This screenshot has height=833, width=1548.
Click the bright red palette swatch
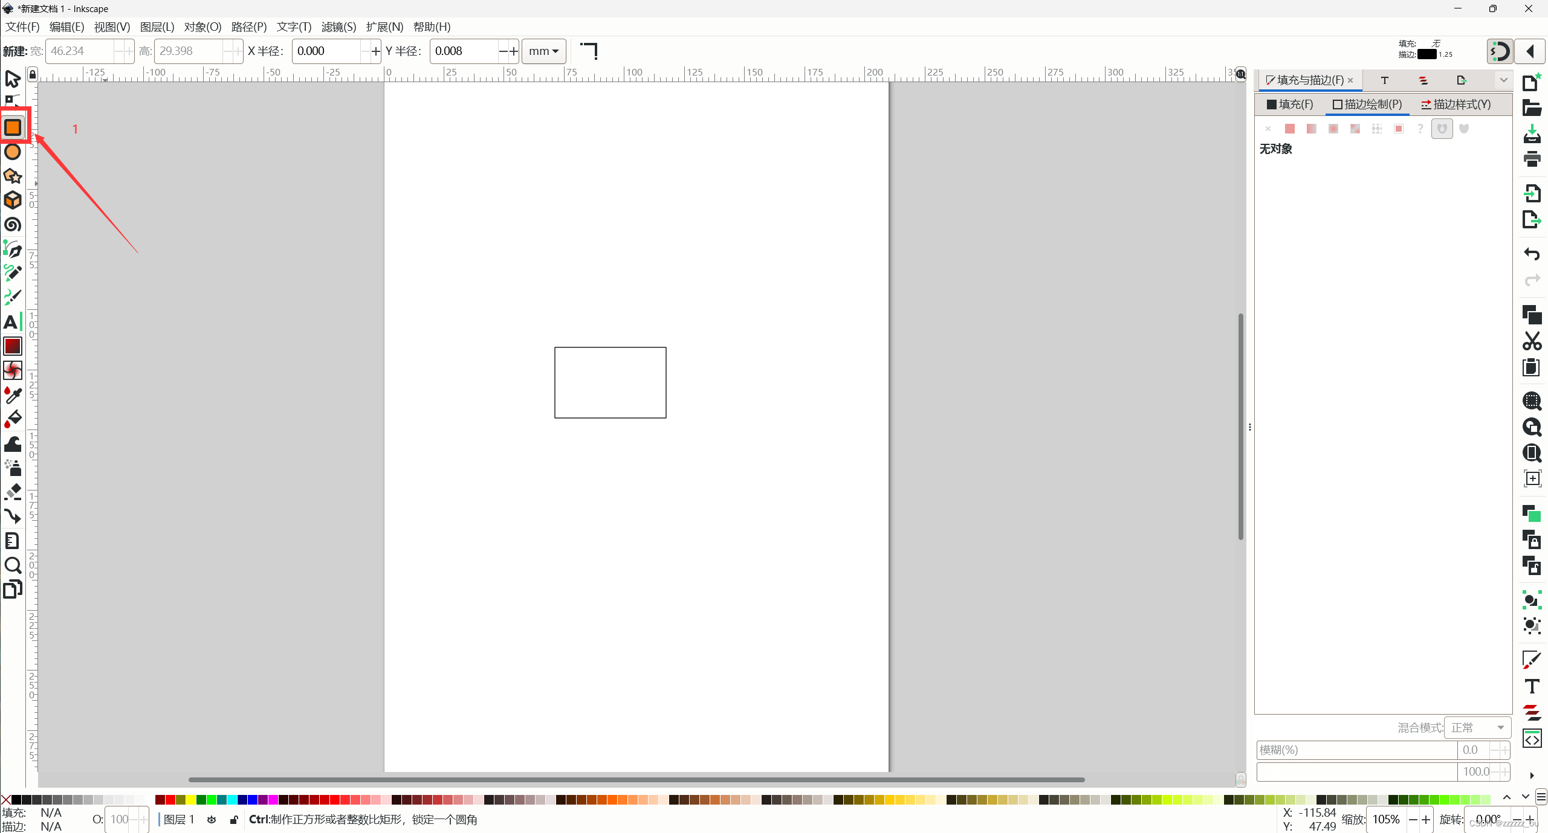(x=170, y=800)
